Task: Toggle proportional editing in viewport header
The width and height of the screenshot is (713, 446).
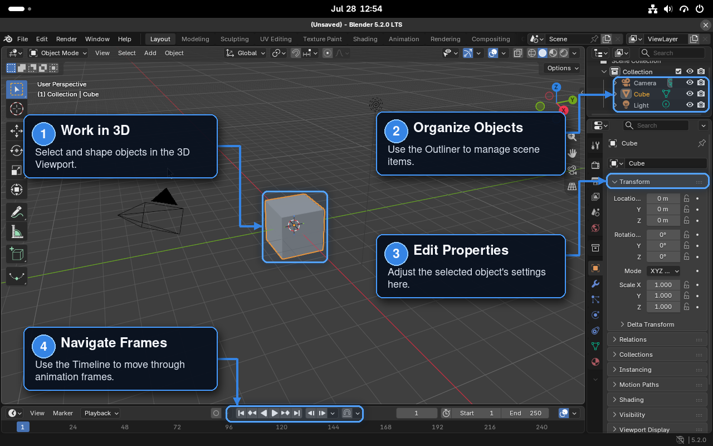Action: pyautogui.click(x=328, y=53)
